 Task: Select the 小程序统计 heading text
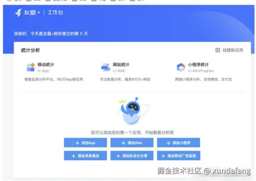(198, 64)
